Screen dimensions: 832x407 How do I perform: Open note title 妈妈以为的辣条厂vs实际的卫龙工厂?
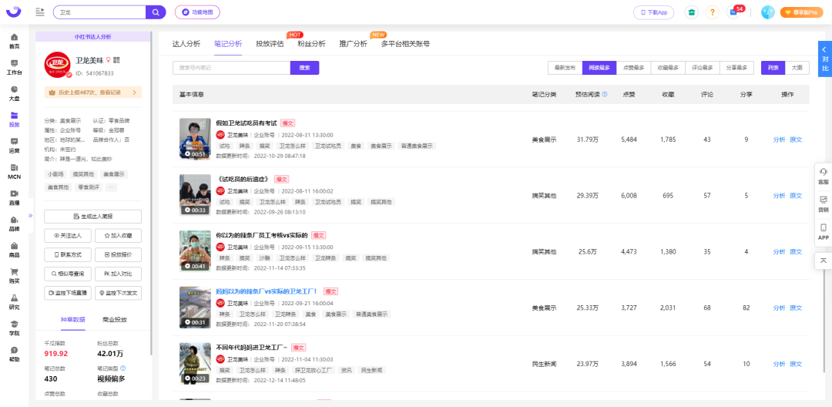tap(267, 291)
